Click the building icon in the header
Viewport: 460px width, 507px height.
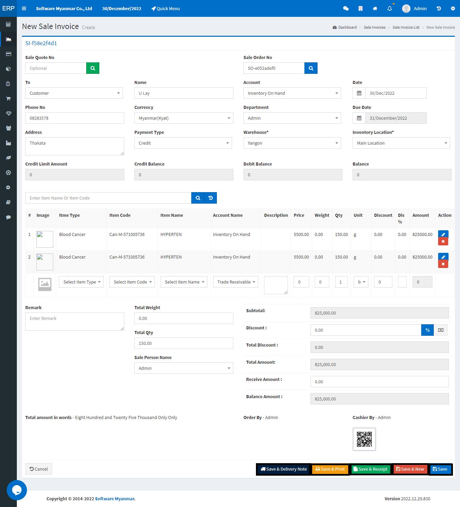360,8
